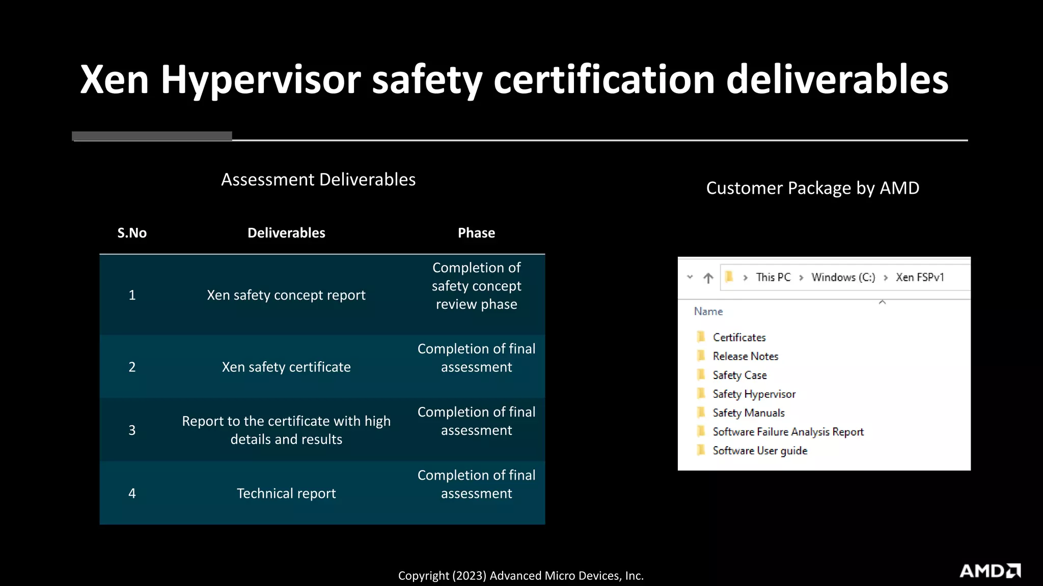Viewport: 1043px width, 586px height.
Task: Click the up-arrow navigation icon in Explorer
Action: pos(708,278)
